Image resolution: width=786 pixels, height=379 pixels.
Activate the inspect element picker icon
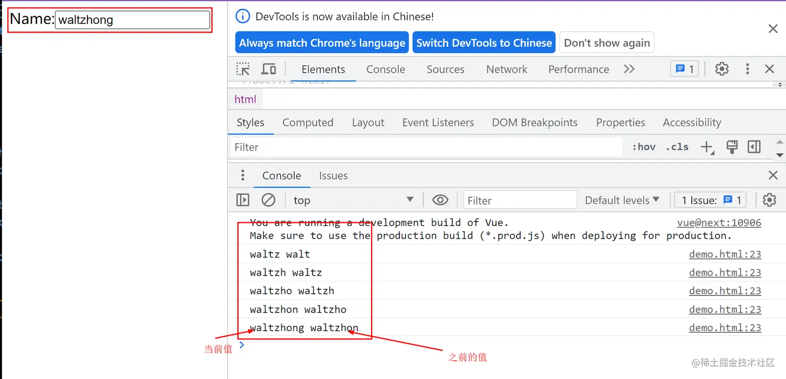pos(243,69)
